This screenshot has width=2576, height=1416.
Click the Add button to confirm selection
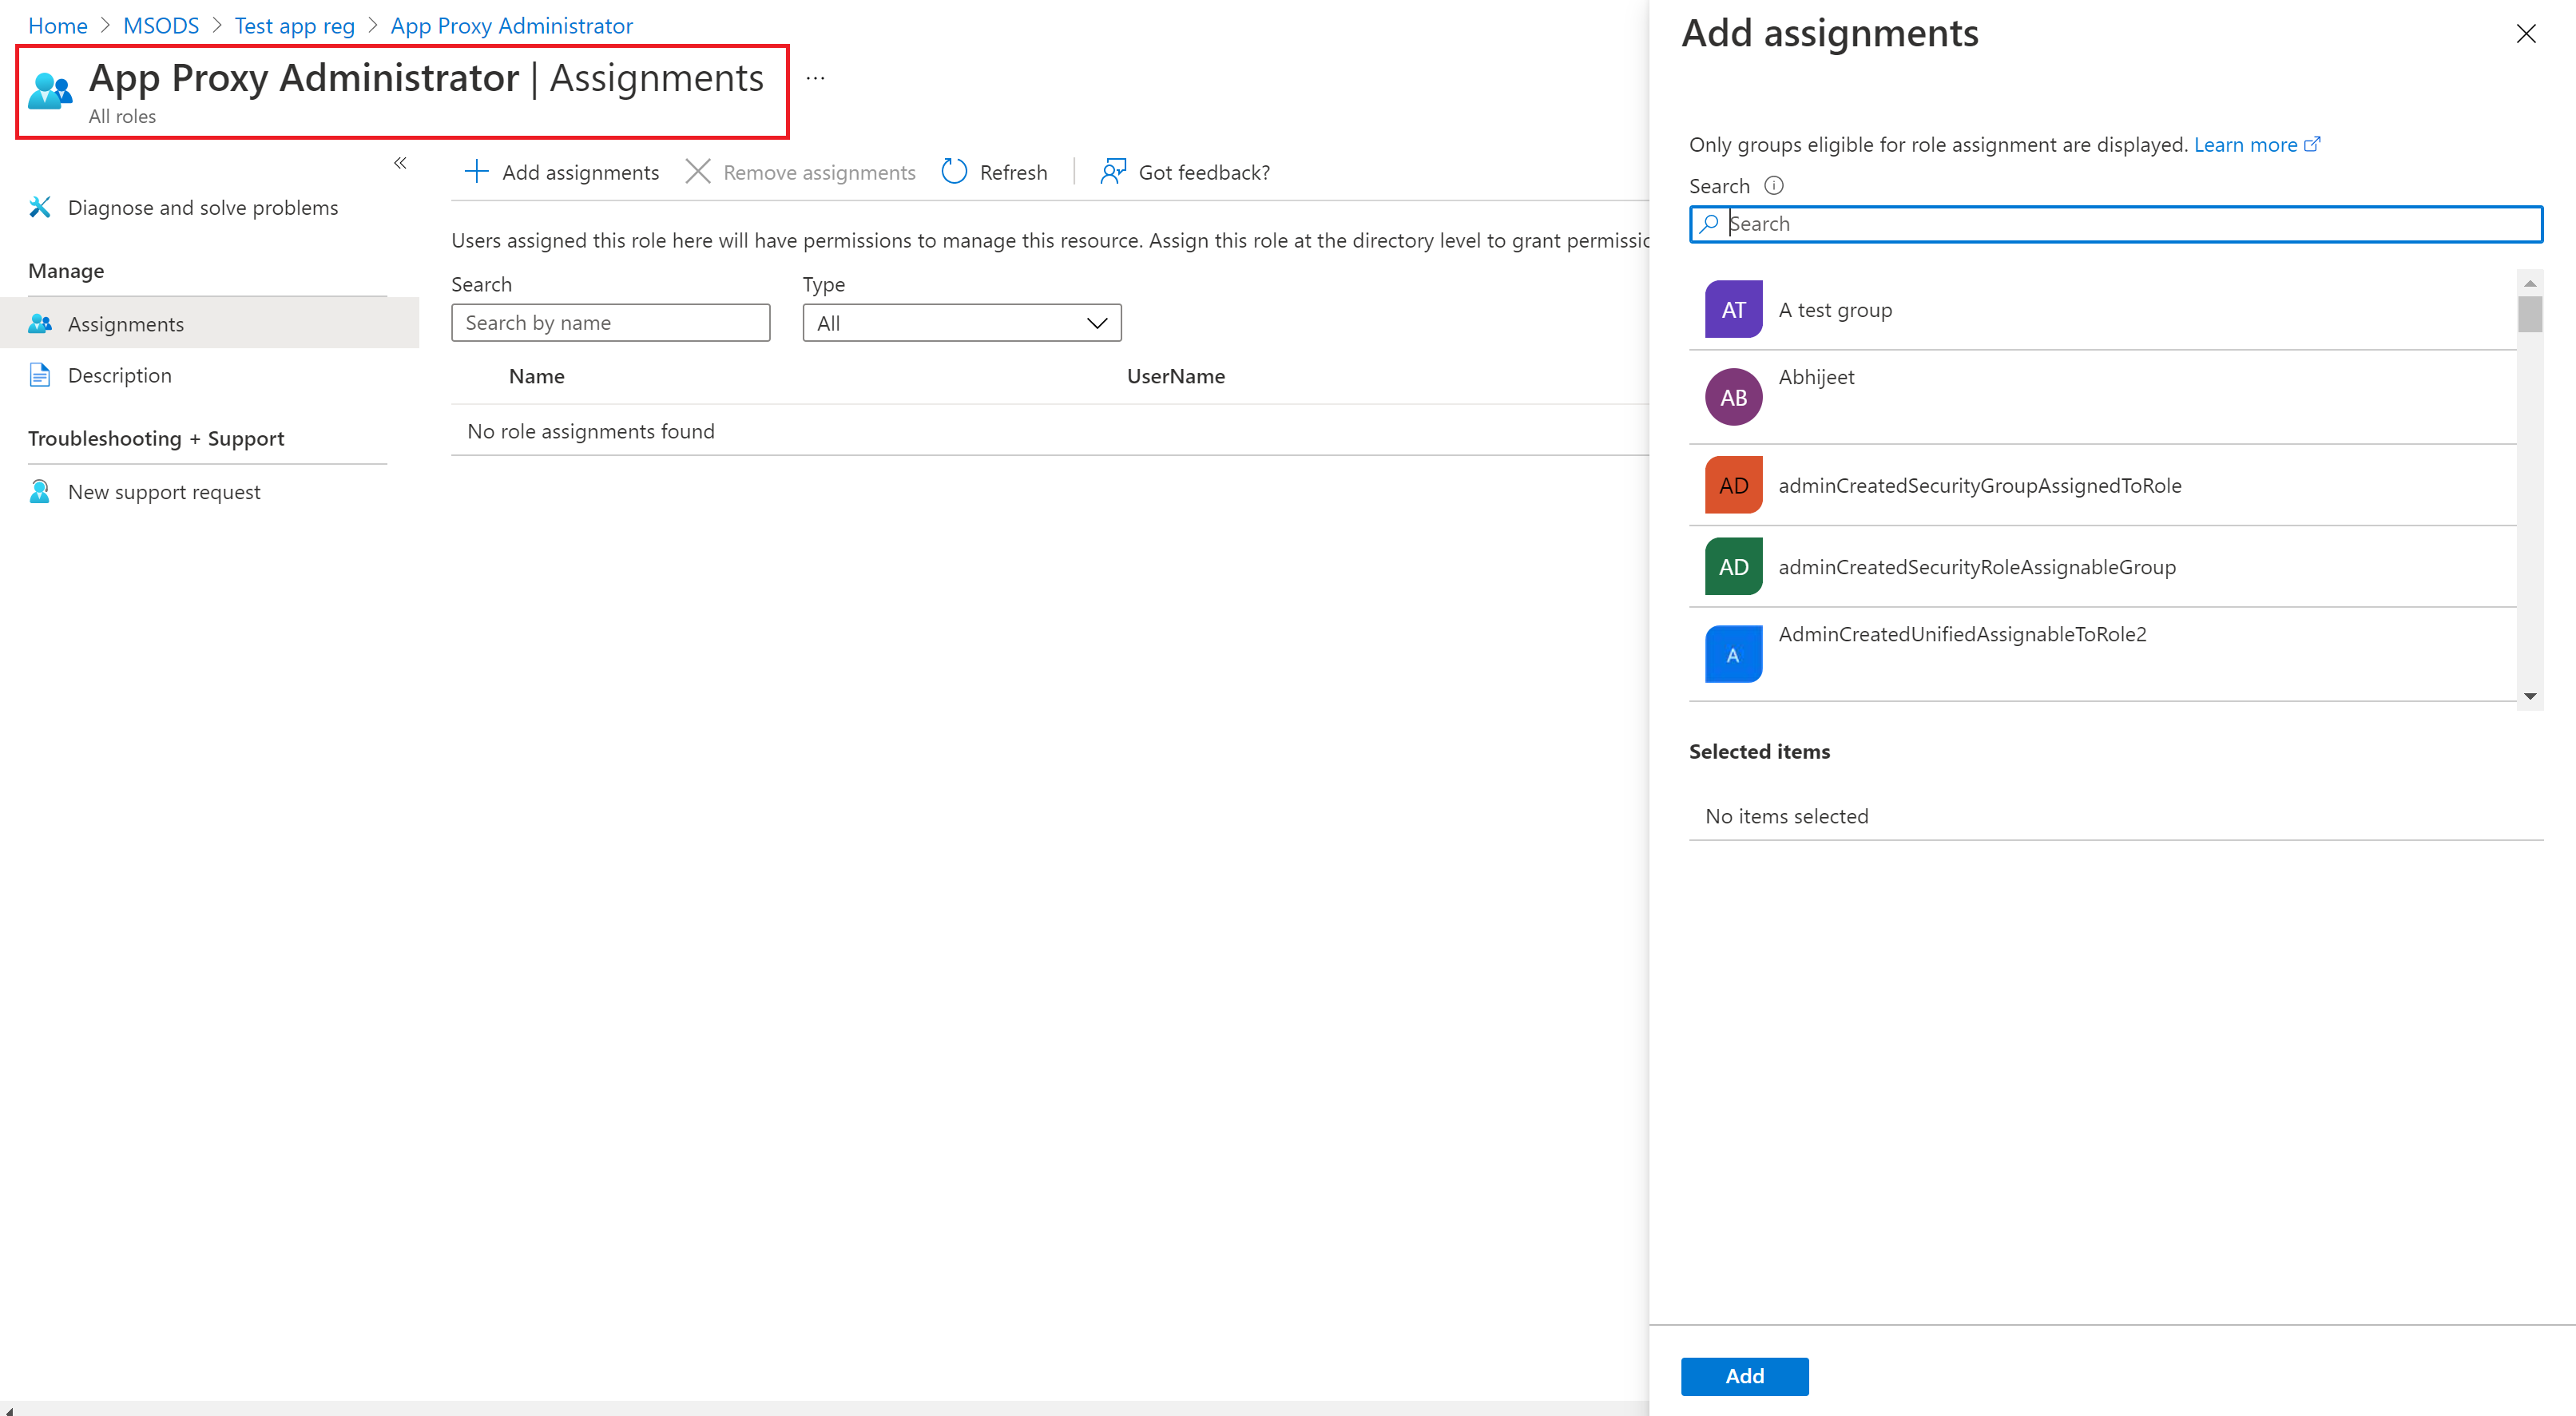tap(1742, 1376)
